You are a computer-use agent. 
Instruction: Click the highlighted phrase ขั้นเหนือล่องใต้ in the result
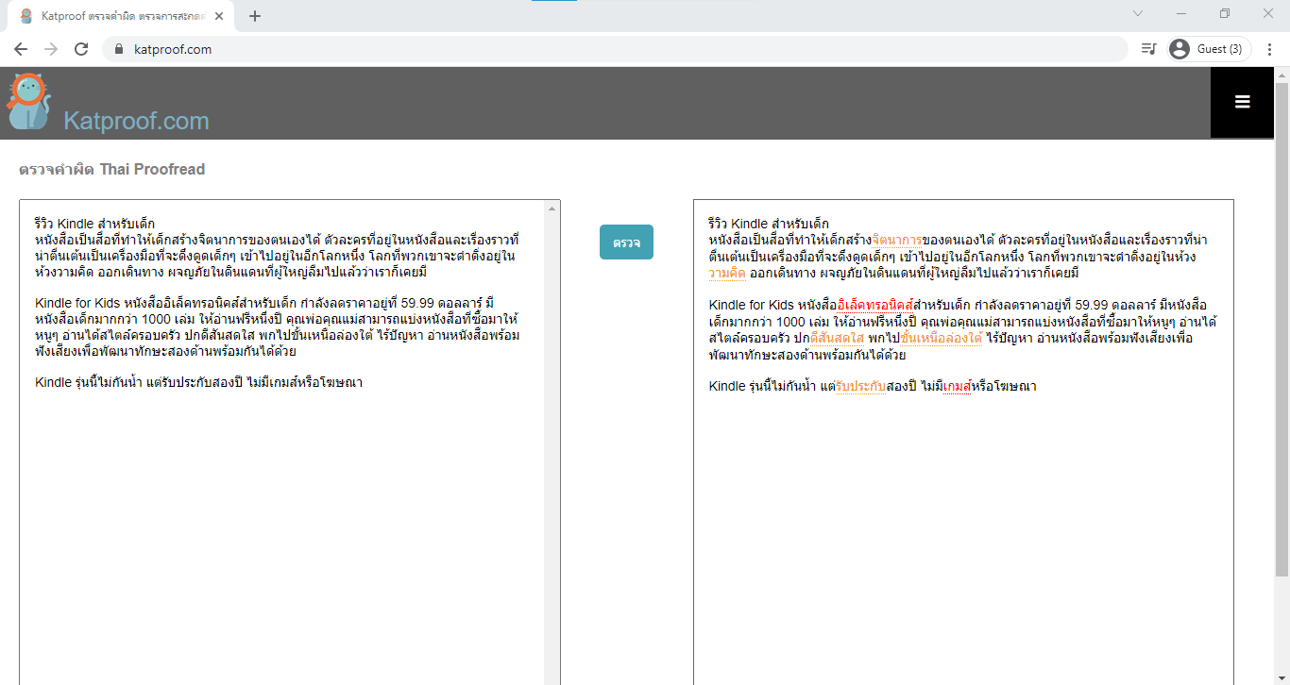click(942, 338)
